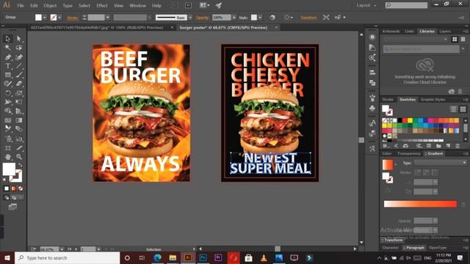The image size is (470, 264).
Task: Select the Zoom tool
Action: [x=19, y=156]
